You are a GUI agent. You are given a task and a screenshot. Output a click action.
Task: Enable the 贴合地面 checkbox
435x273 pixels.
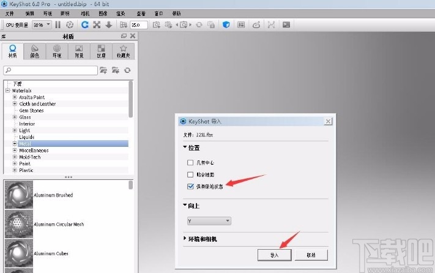tap(190, 174)
